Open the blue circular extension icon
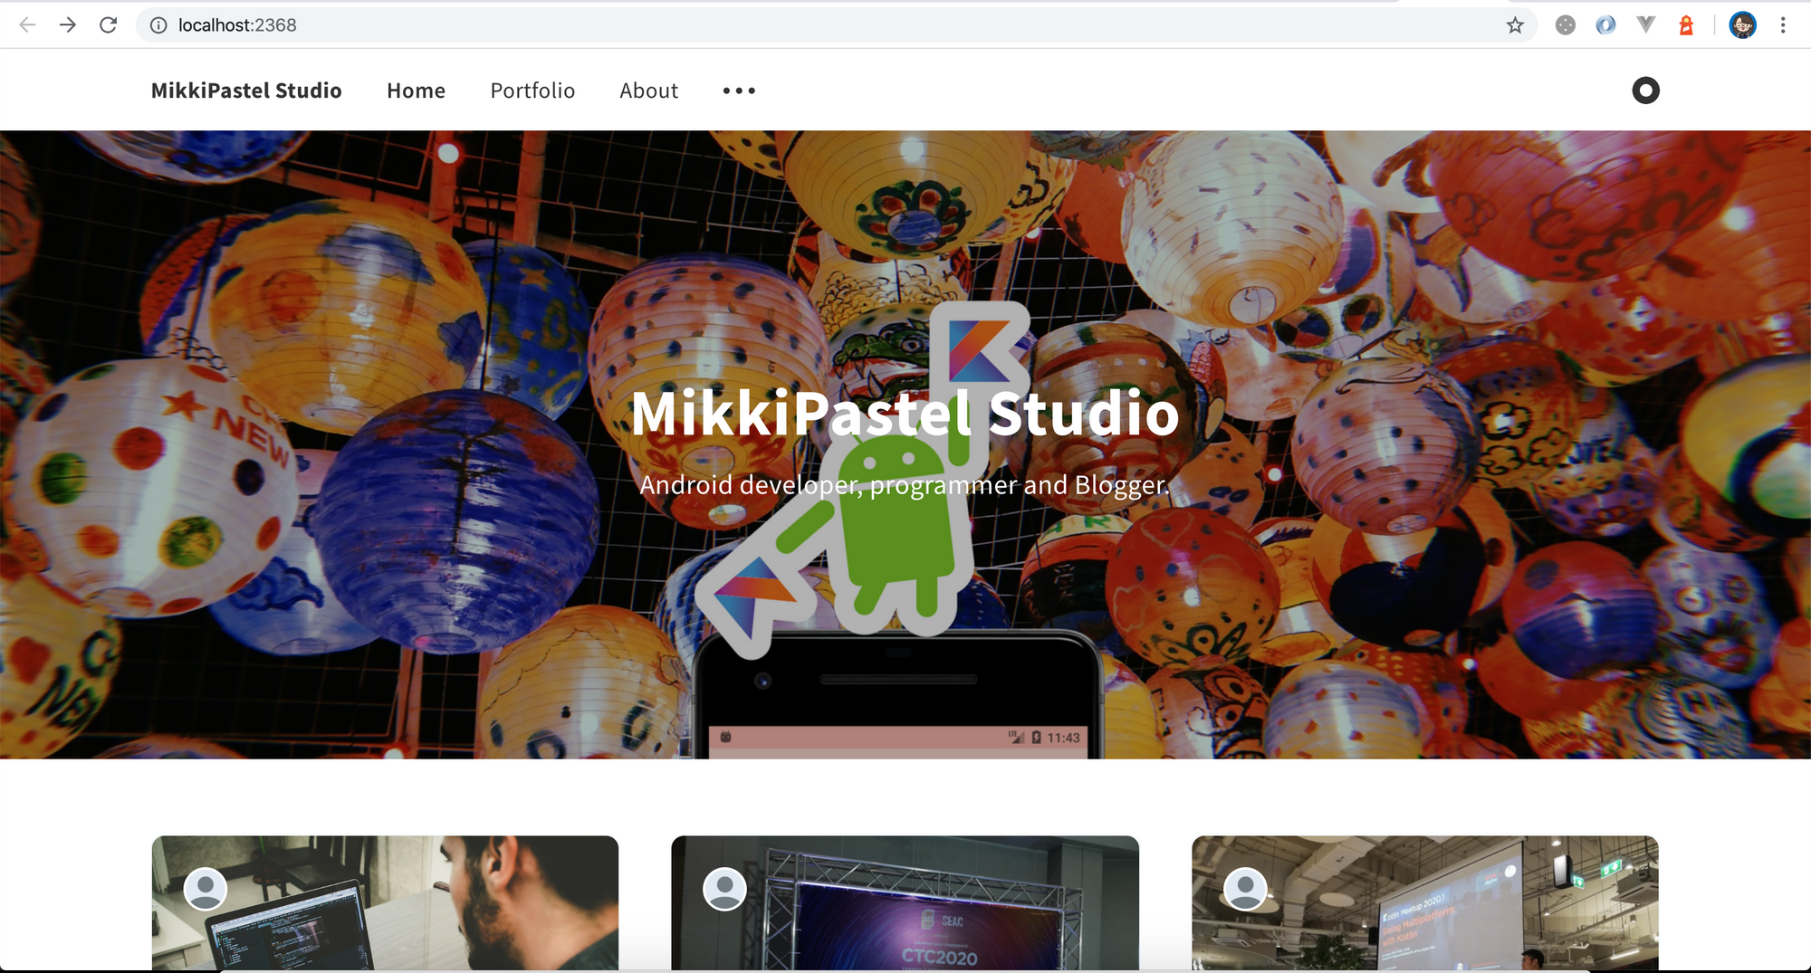 (1605, 25)
